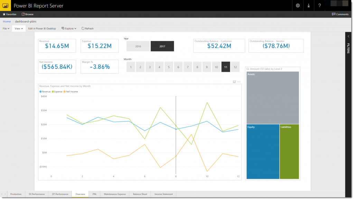Click the download arrow icon
Screen dimensions: 354x200
[308, 6]
